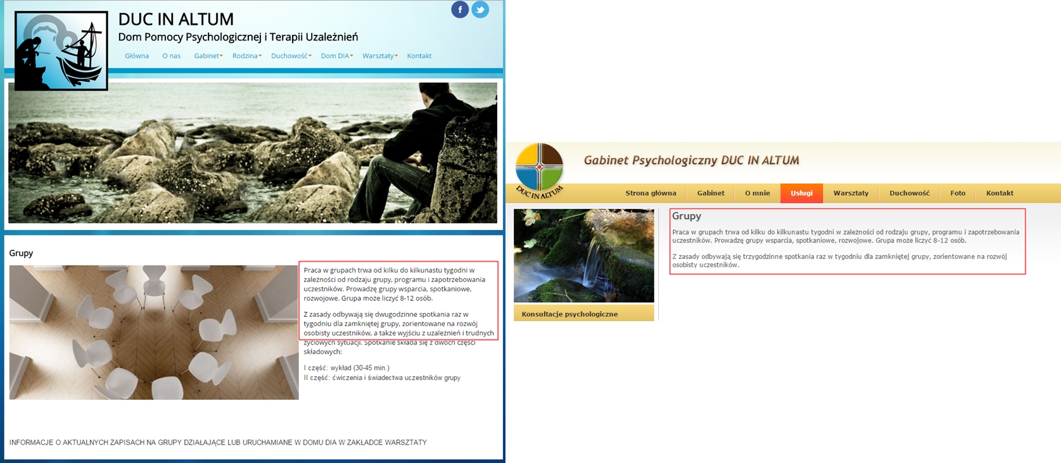Expand the Rodzina dropdown menu

coord(246,56)
